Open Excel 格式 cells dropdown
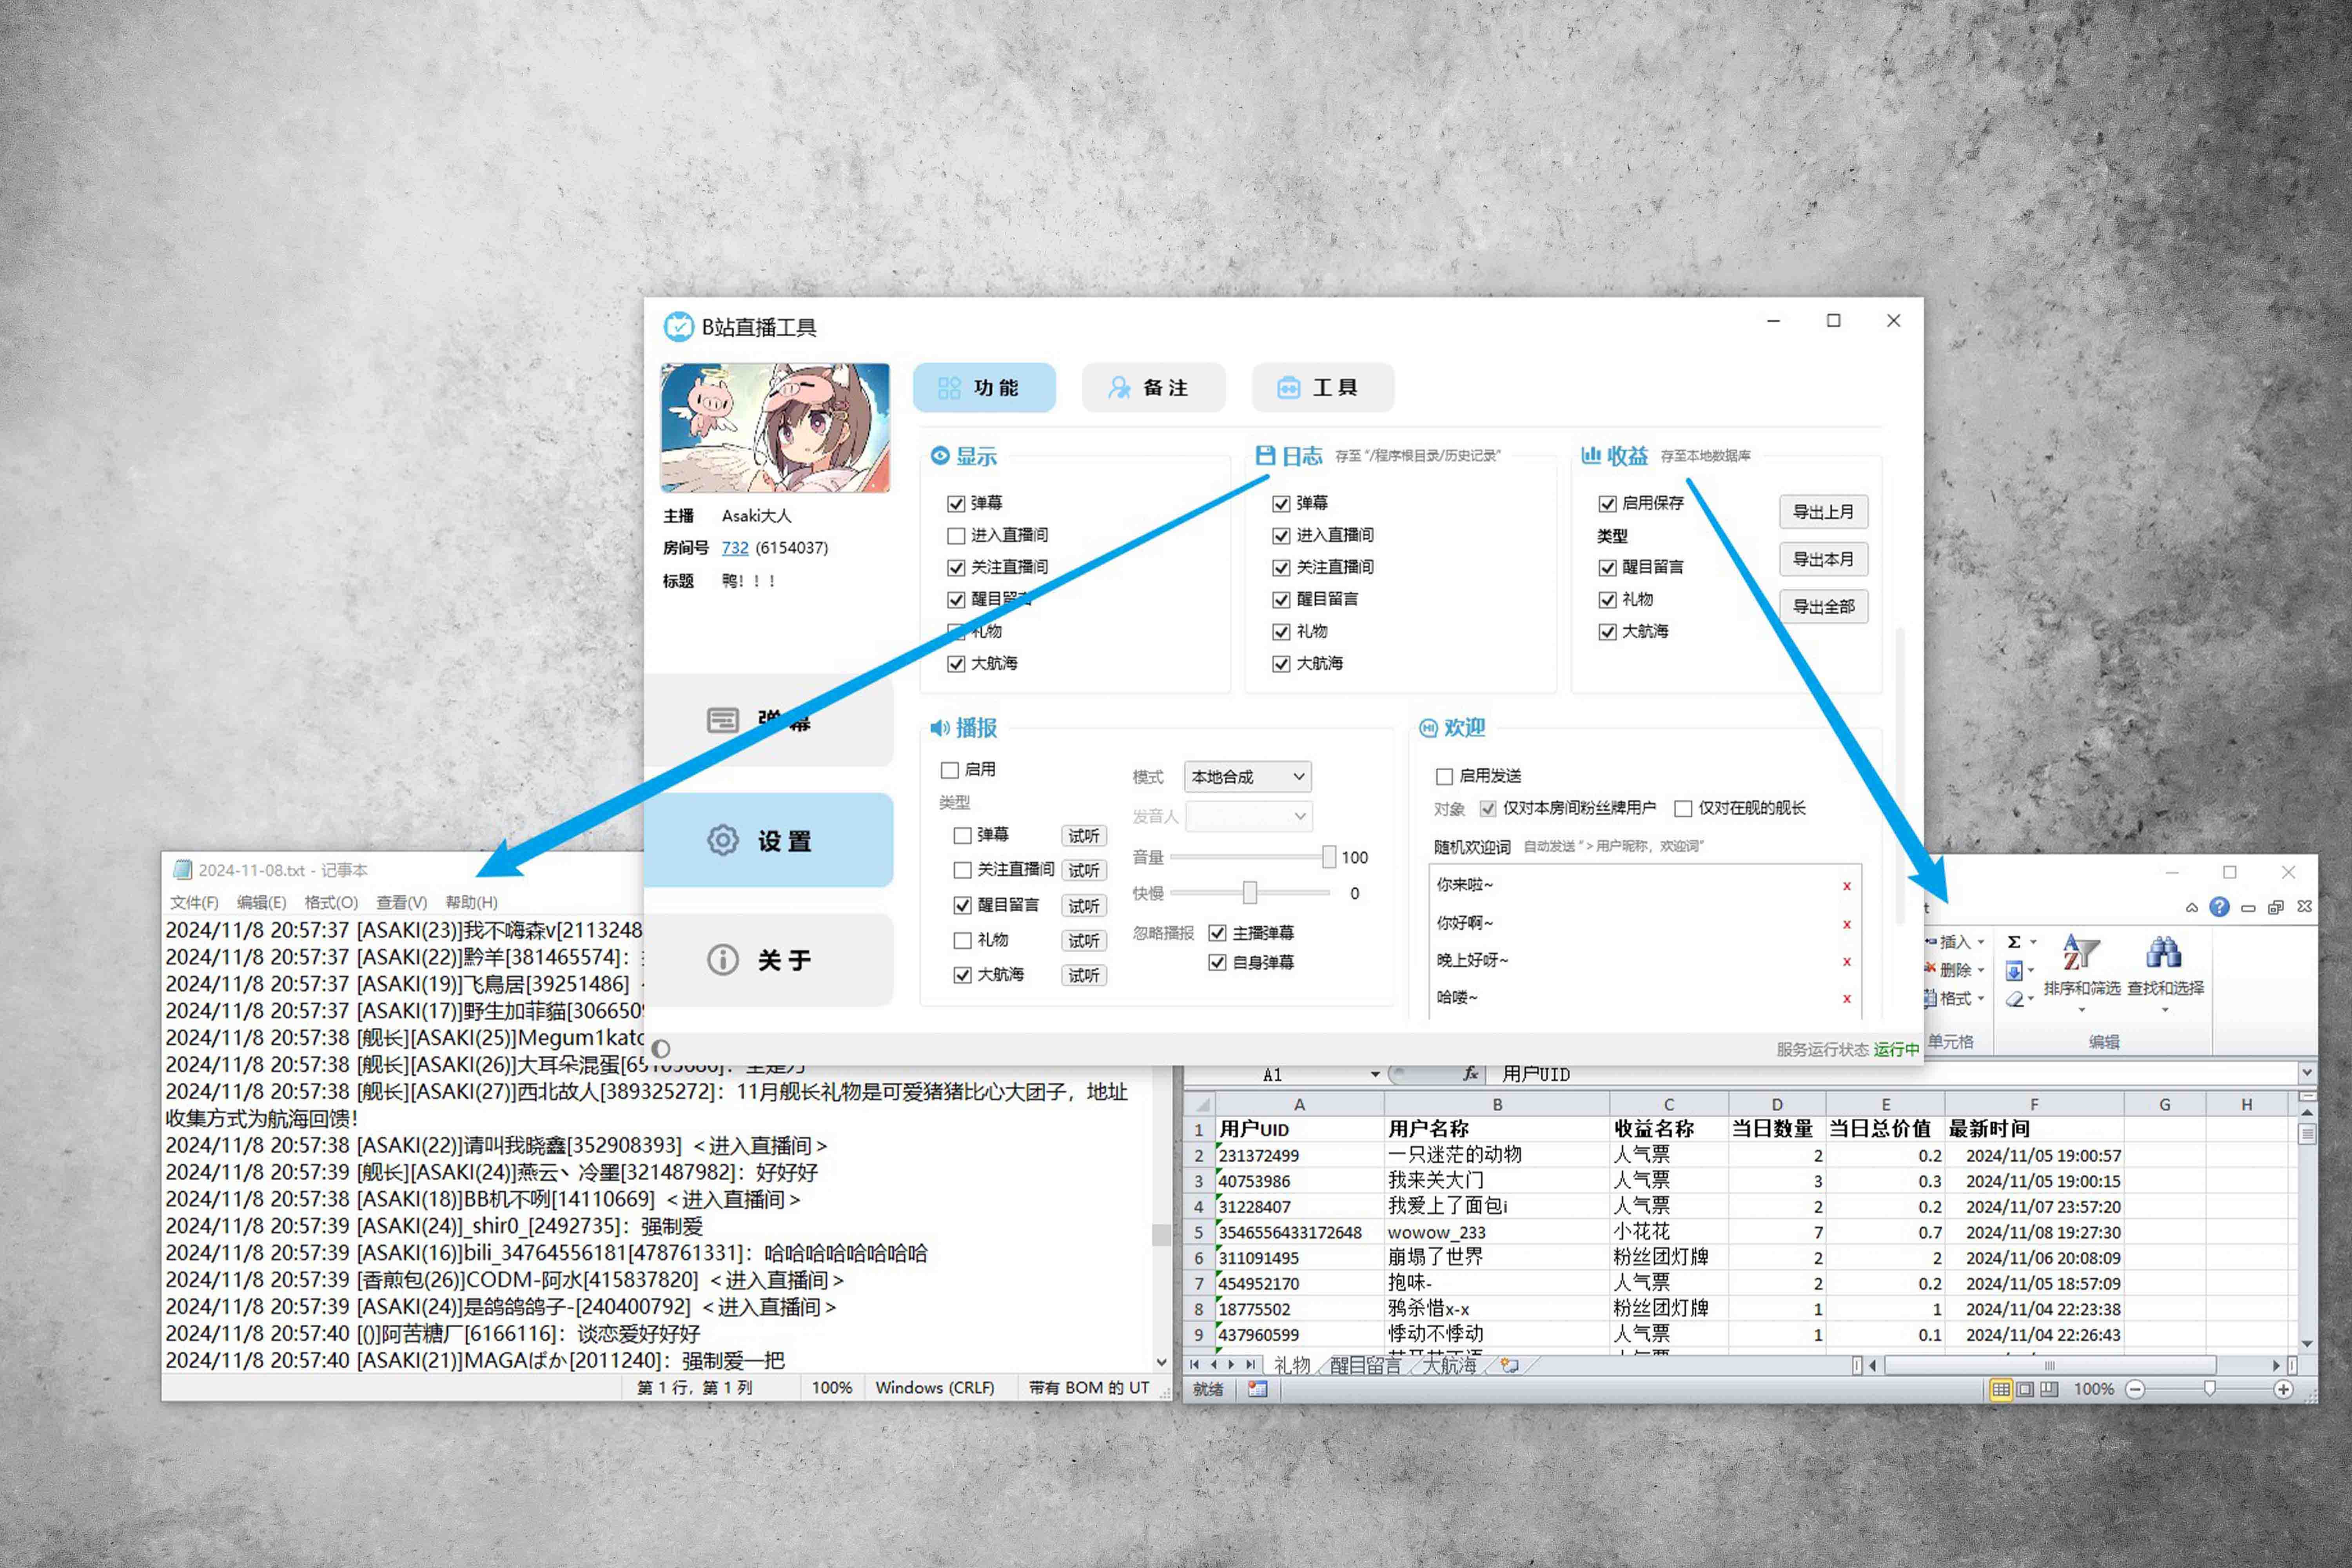2352x1568 pixels. (1956, 998)
